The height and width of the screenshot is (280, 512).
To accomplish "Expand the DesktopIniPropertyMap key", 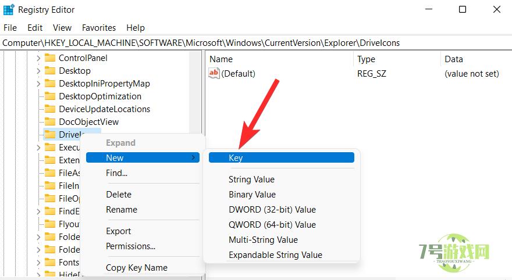I will pos(38,84).
